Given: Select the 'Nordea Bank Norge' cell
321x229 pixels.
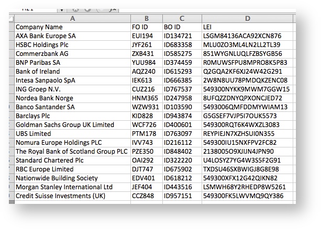Looking at the screenshot, I should click(72, 98).
